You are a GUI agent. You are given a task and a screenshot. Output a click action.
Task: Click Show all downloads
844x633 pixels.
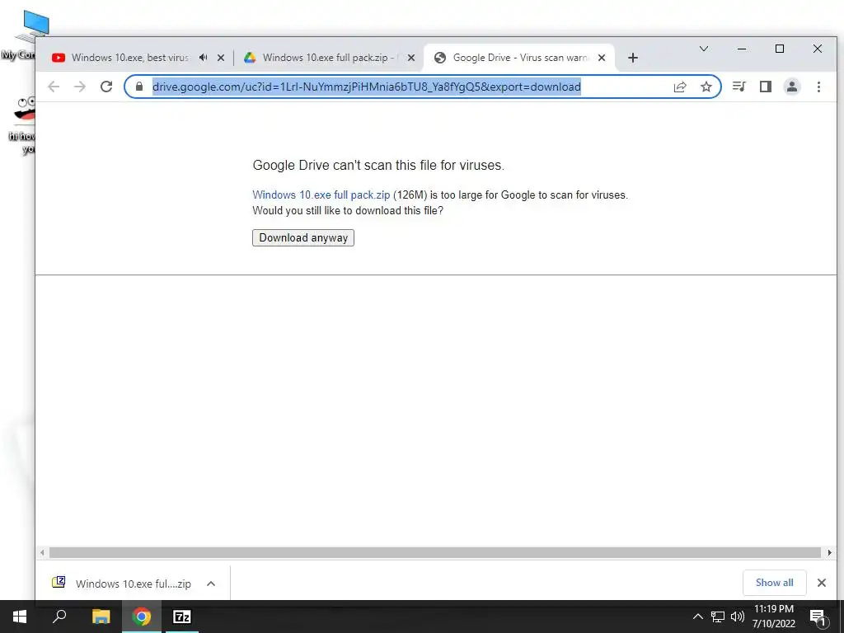(774, 583)
